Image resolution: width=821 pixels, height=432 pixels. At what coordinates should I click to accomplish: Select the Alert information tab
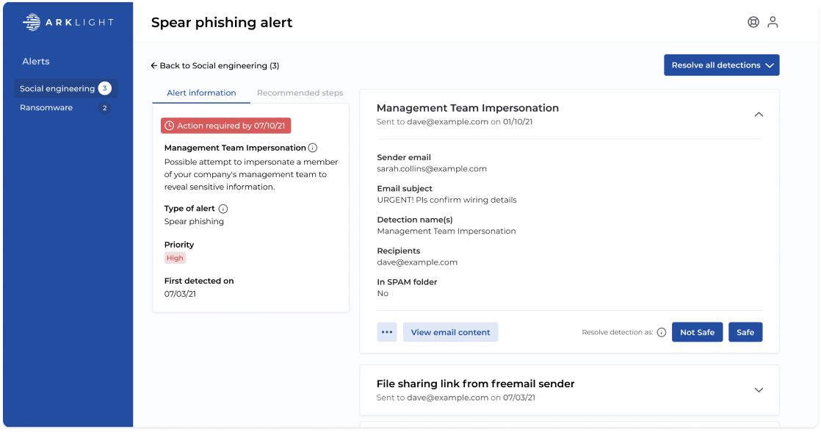click(201, 93)
